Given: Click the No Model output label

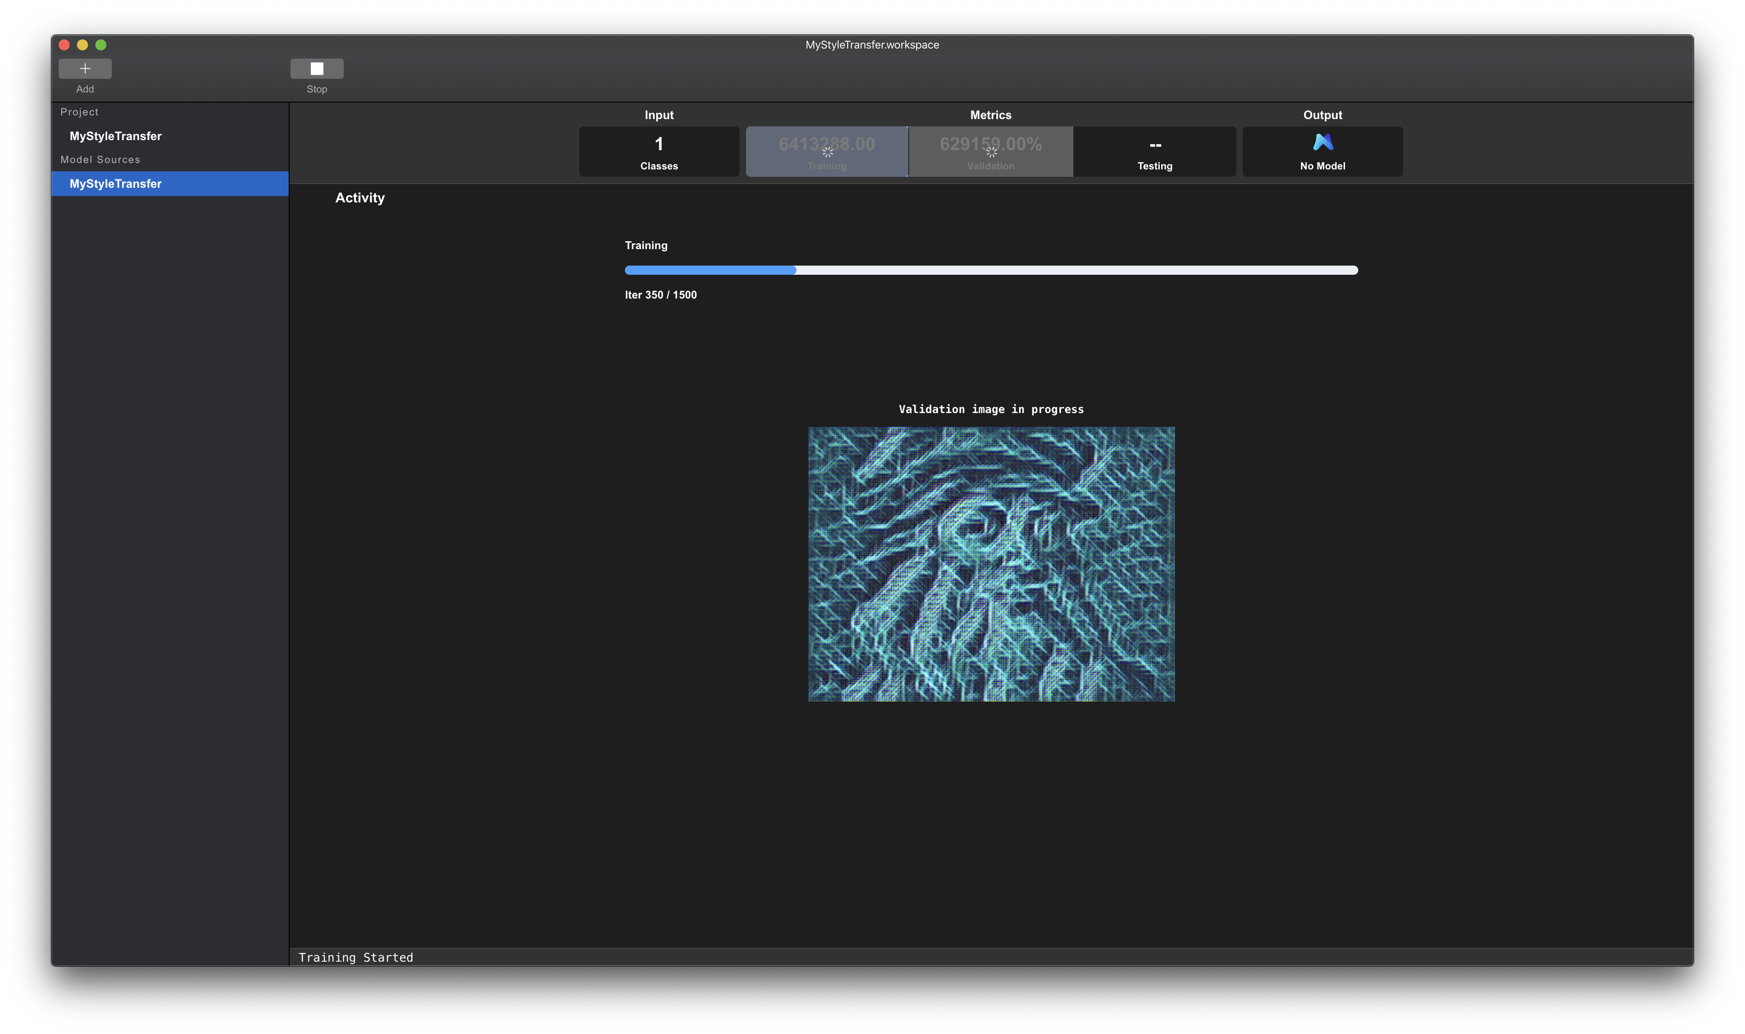Looking at the screenshot, I should tap(1322, 166).
